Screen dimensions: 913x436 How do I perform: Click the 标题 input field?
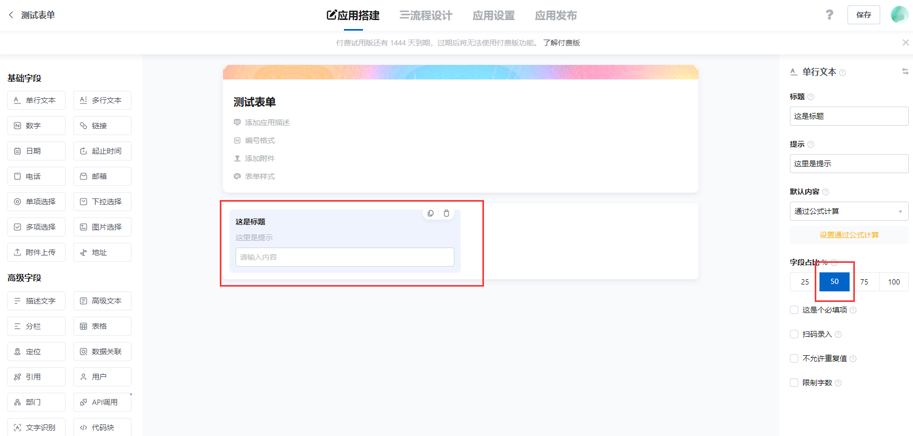tap(849, 116)
